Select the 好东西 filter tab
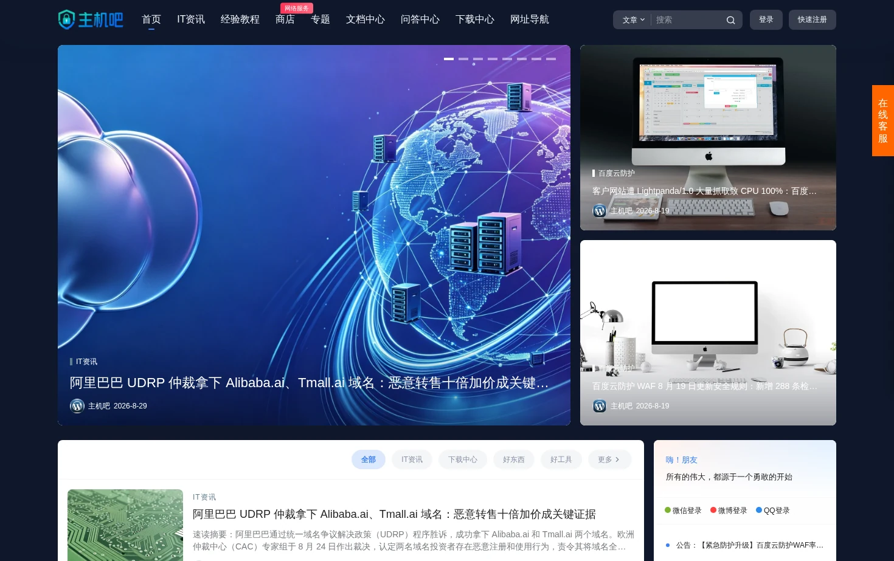Image resolution: width=894 pixels, height=561 pixels. coord(514,459)
